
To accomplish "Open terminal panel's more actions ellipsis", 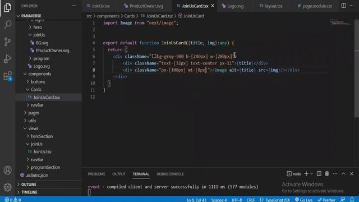I will tap(335, 174).
